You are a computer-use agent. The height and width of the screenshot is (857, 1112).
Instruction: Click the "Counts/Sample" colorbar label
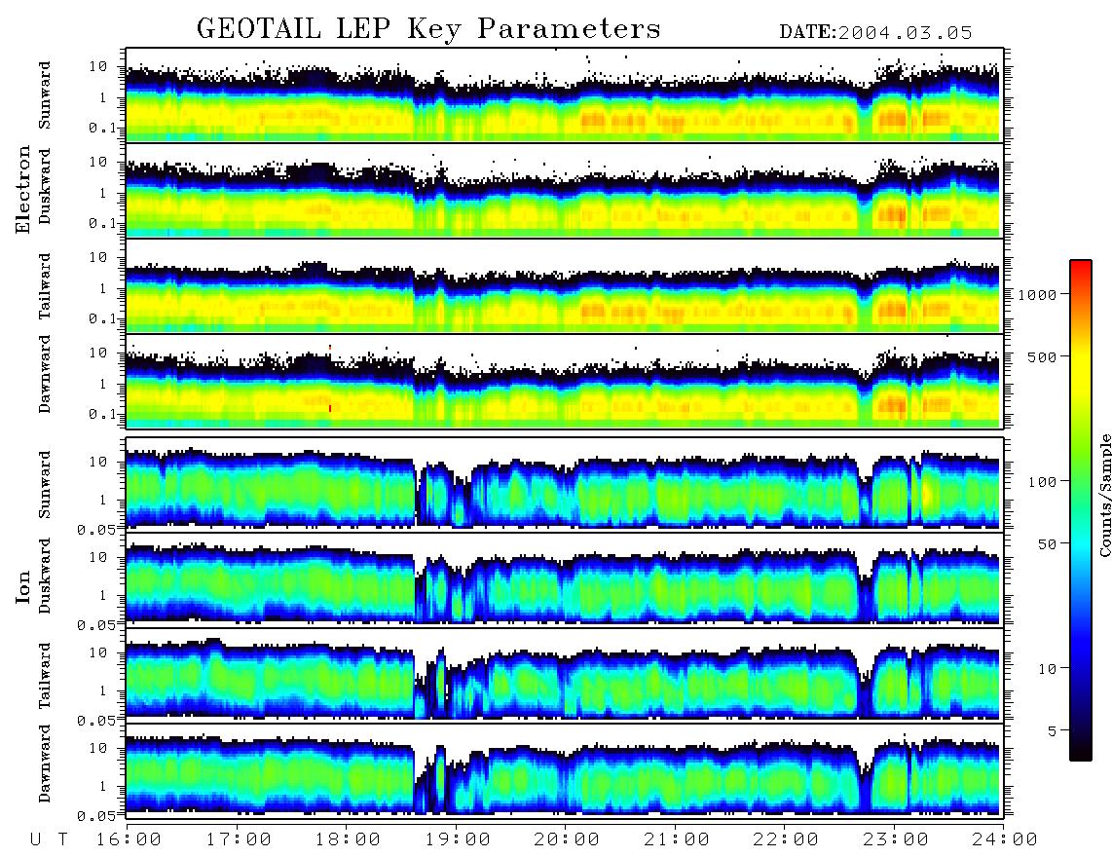pos(1104,495)
